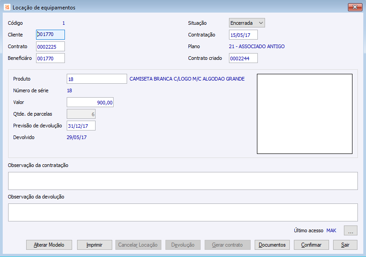
Task: Click the Produto label
Action: (22, 79)
